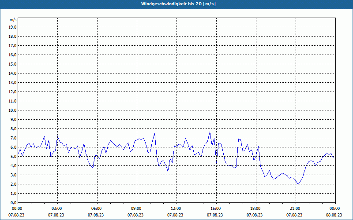Click the 07.08.23 date under 12:00
The width and height of the screenshot is (353, 220).
[x=175, y=215]
